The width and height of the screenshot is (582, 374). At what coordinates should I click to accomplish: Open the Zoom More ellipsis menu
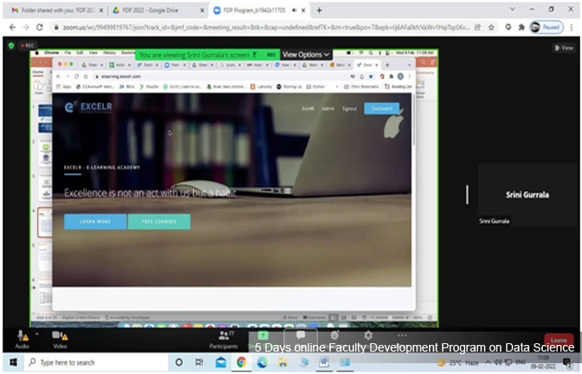click(402, 335)
